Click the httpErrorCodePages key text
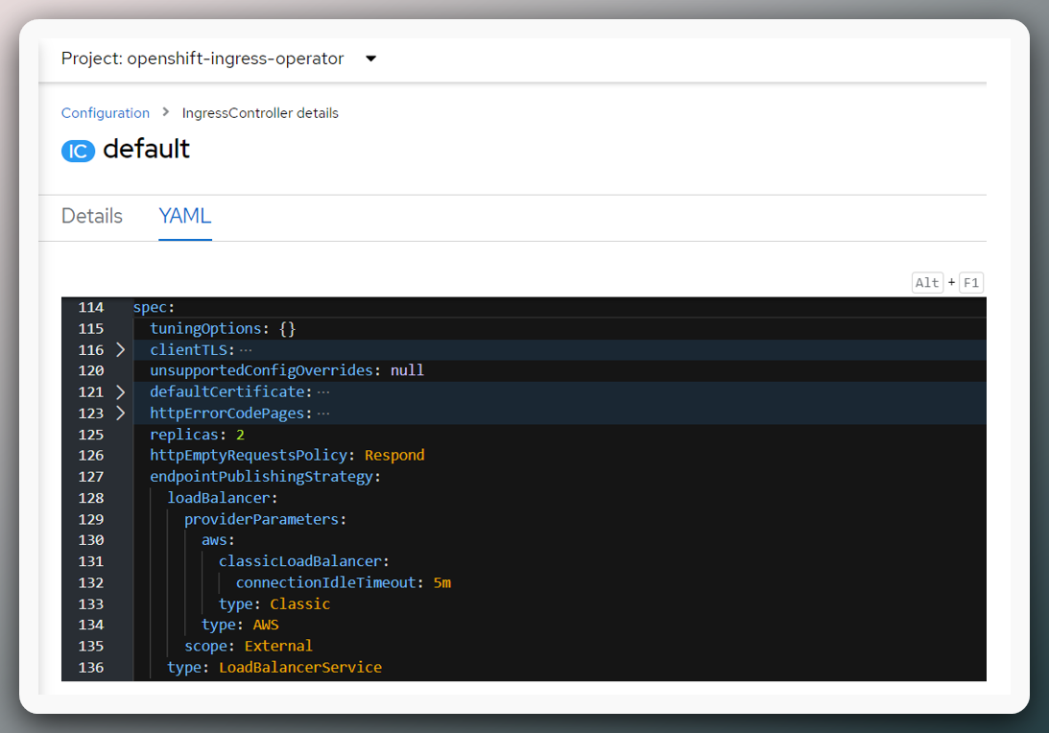The height and width of the screenshot is (733, 1049). [227, 414]
